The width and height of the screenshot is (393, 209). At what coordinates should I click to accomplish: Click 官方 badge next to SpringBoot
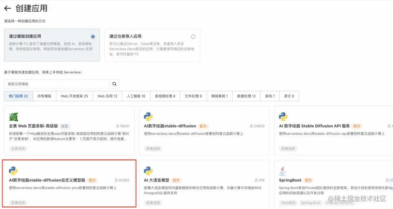tap(308, 180)
